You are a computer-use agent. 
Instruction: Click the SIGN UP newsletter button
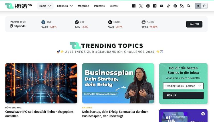(183, 95)
